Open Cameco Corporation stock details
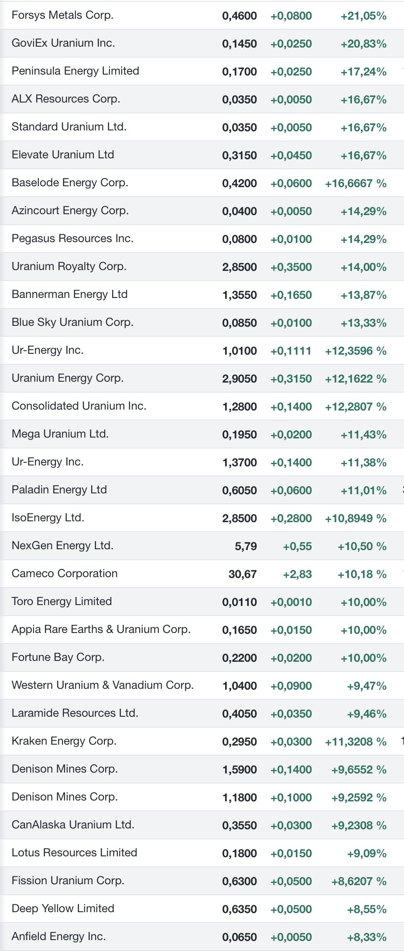This screenshot has width=404, height=951. click(65, 574)
